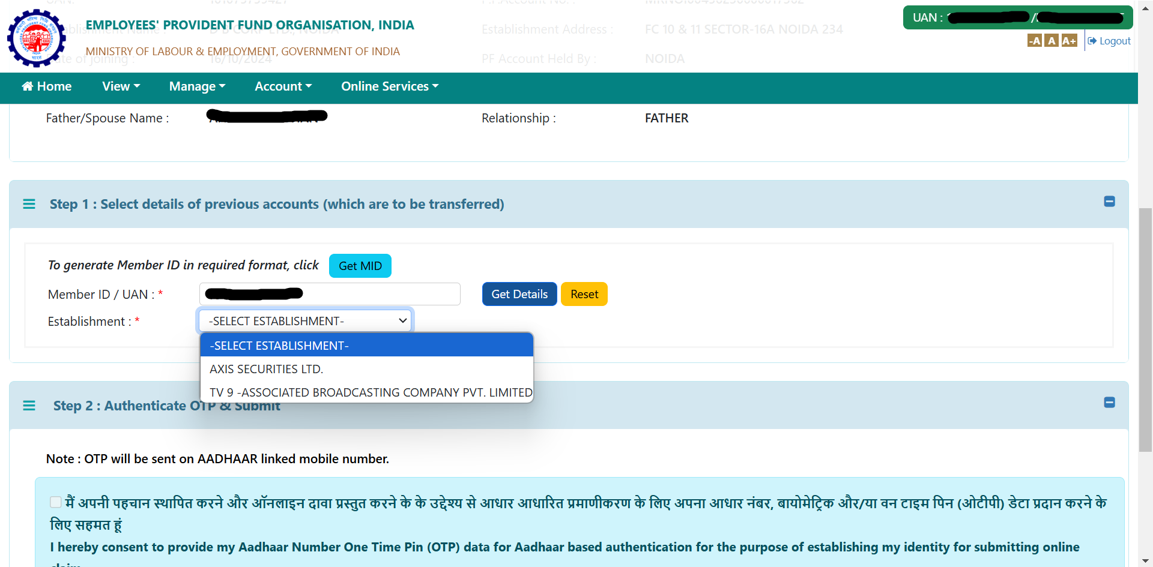Enable the Aadhaar consent checkbox

click(56, 502)
